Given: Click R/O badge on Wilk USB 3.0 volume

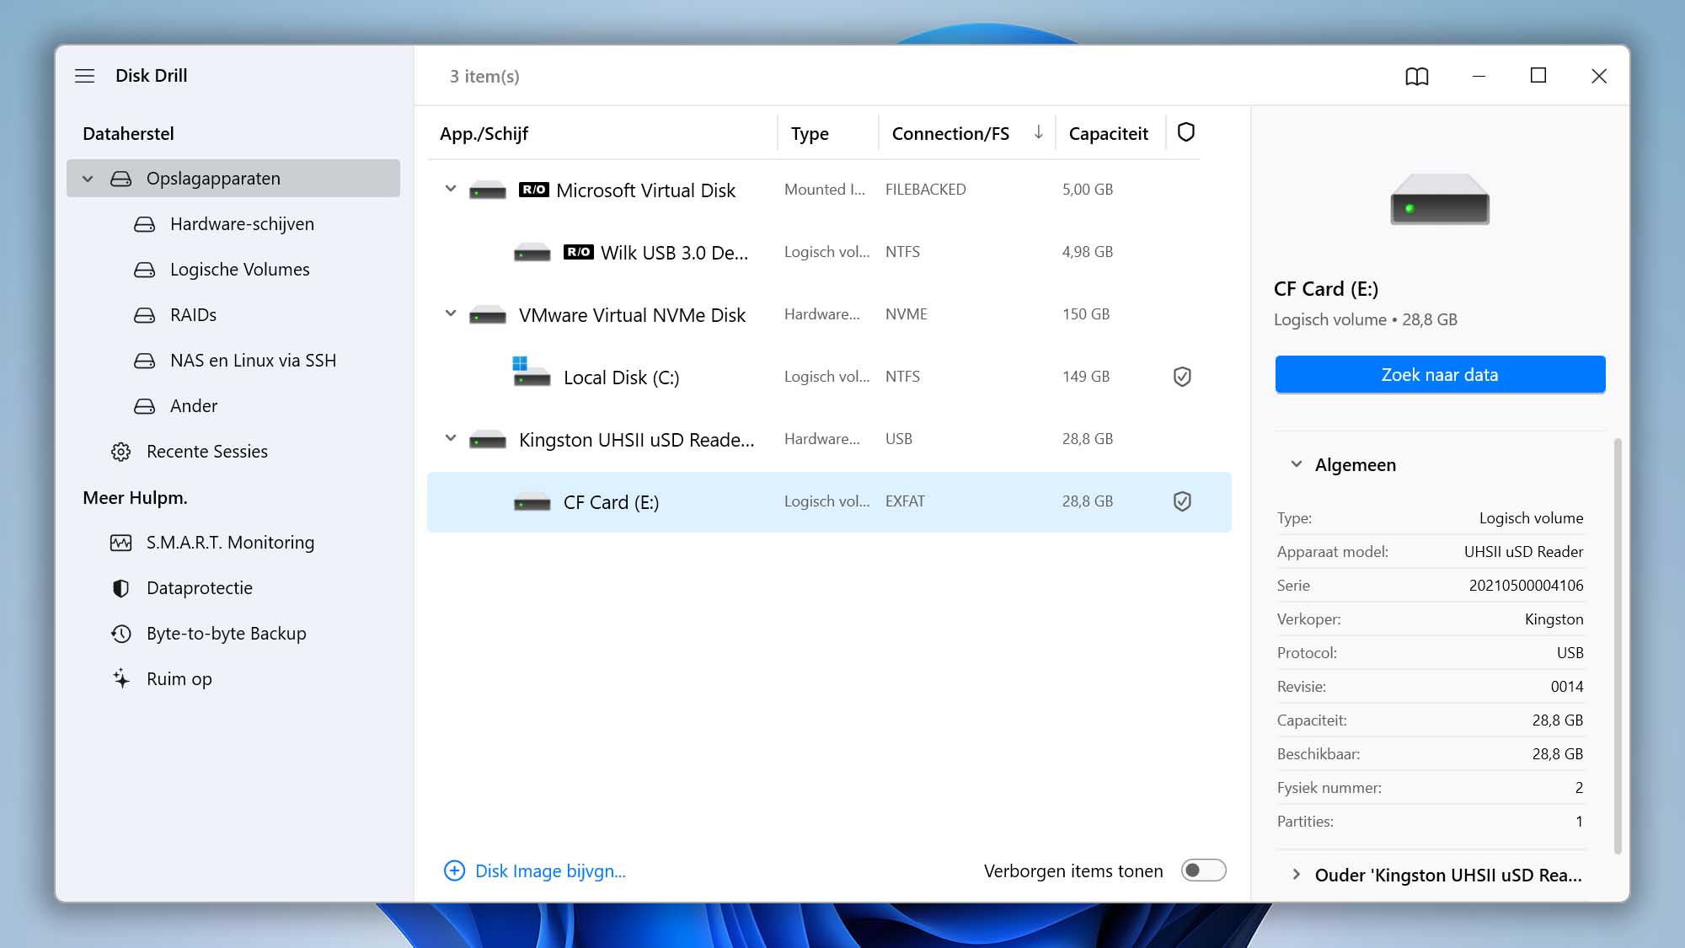Looking at the screenshot, I should [579, 252].
